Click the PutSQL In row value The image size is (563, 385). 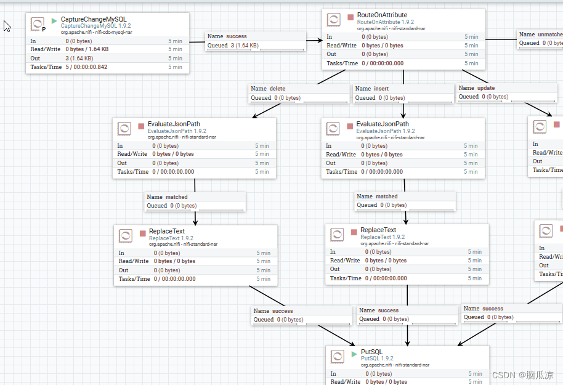click(379, 374)
